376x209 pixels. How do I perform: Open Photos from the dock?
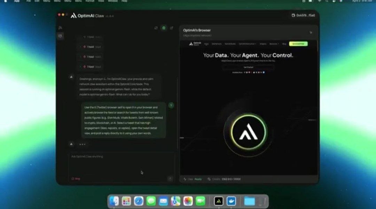(188, 201)
